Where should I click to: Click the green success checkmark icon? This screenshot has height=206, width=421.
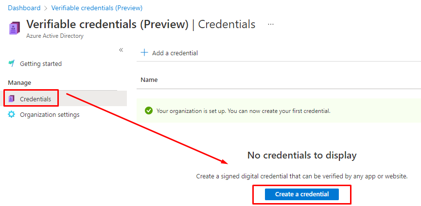coord(148,111)
